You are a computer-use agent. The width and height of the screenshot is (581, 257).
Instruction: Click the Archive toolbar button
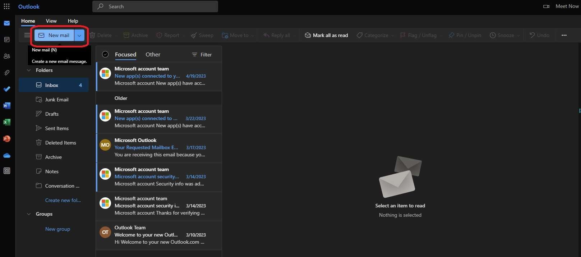136,35
